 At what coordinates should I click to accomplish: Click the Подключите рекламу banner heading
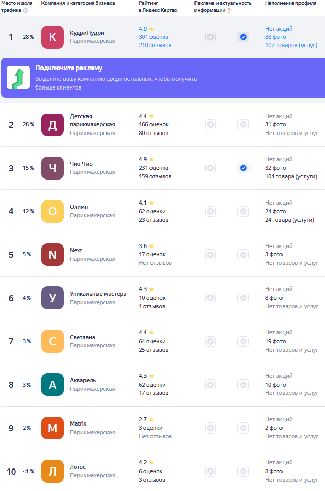pos(69,68)
